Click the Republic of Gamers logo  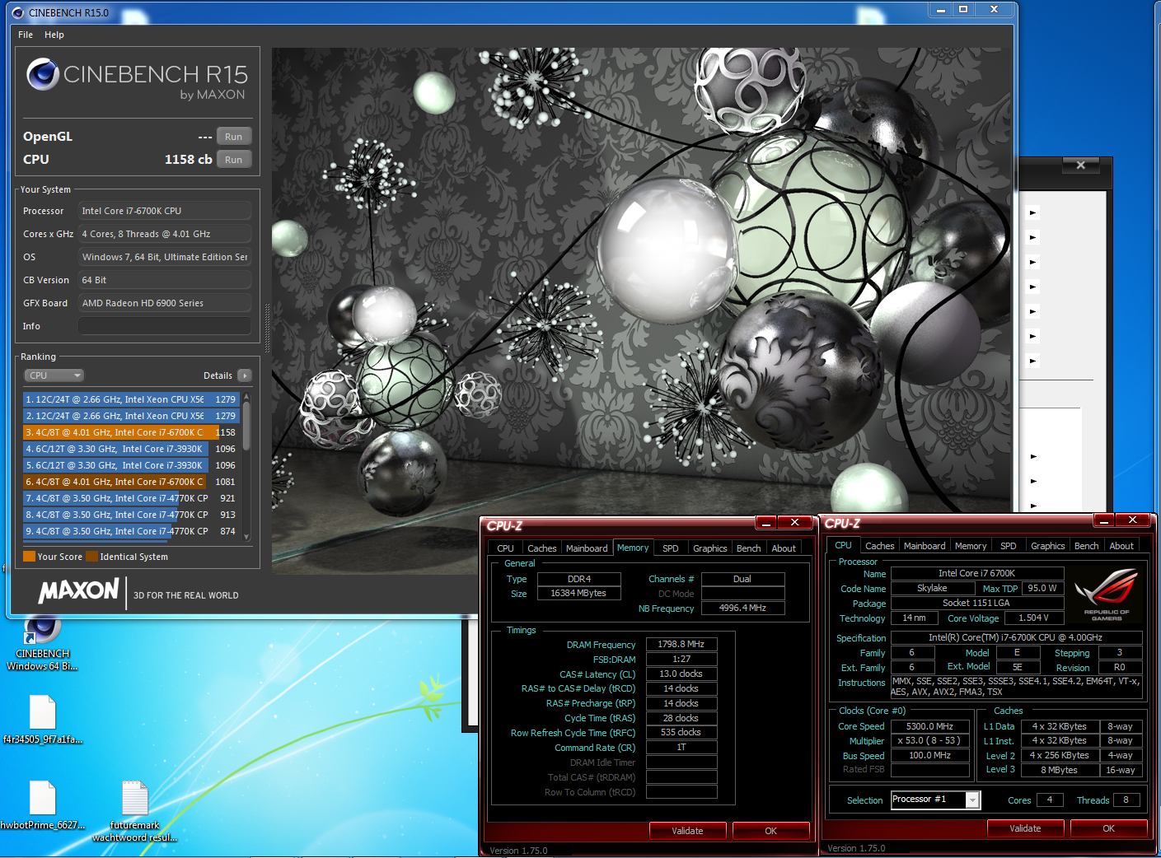click(1107, 593)
